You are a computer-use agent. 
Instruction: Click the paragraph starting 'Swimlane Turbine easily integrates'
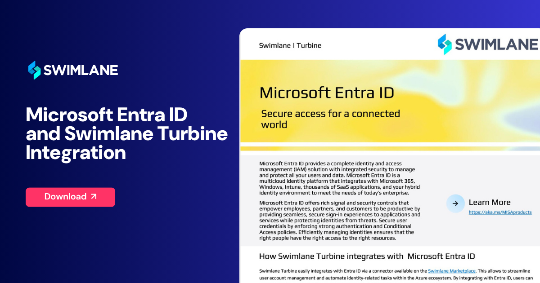pos(342,274)
